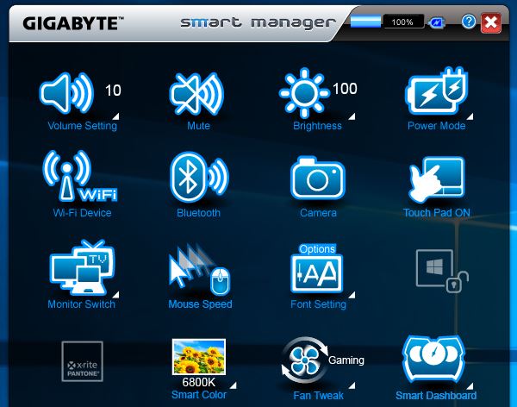Click the smart manager title text
Screen dimensions: 517x407
click(x=258, y=23)
